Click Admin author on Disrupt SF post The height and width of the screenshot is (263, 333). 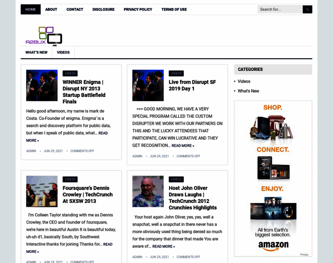[x=137, y=156]
